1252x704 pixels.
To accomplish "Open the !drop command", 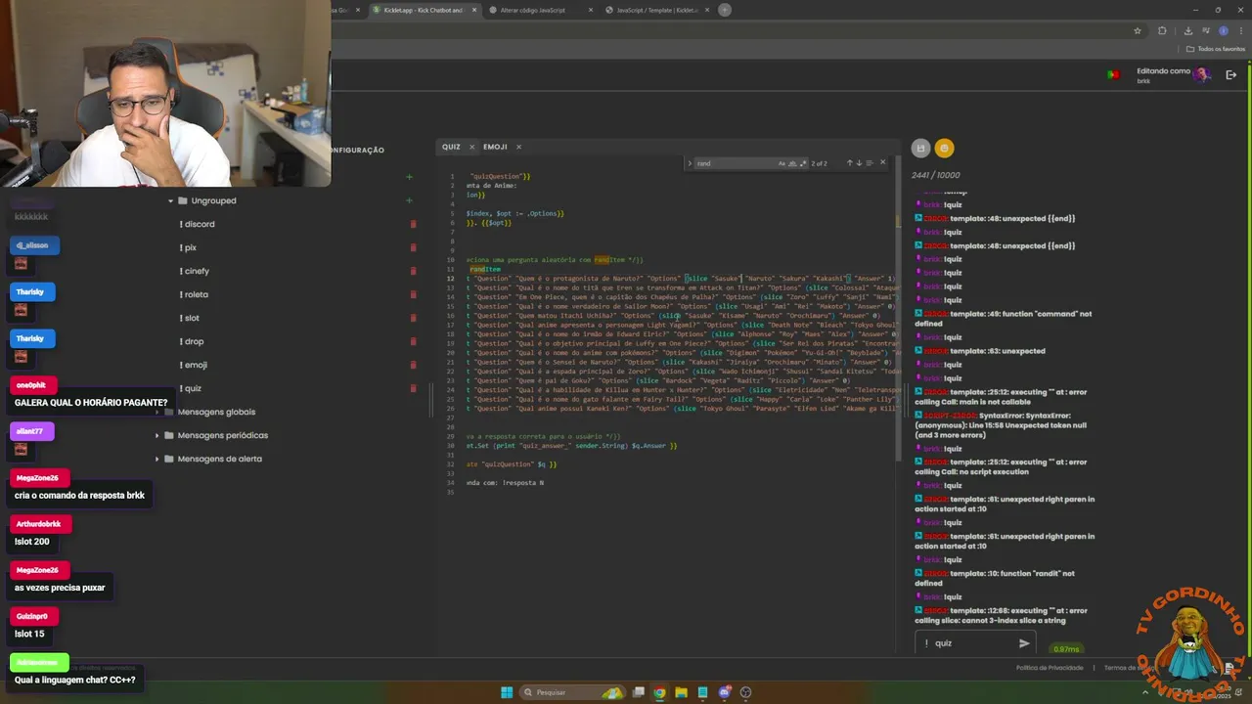I will (x=192, y=341).
